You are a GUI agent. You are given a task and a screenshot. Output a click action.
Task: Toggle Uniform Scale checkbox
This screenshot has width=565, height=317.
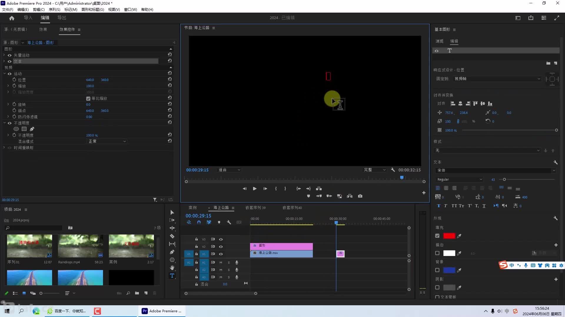pyautogui.click(x=88, y=99)
